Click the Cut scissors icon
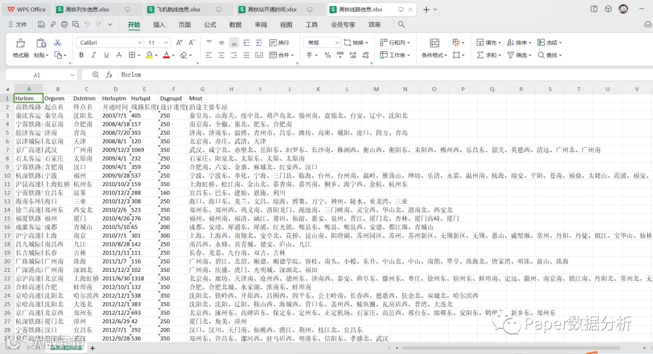Image resolution: width=653 pixels, height=354 pixels. 57,42
